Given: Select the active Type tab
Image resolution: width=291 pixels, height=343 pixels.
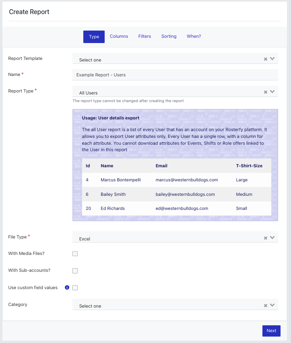Looking at the screenshot, I should pos(94,37).
